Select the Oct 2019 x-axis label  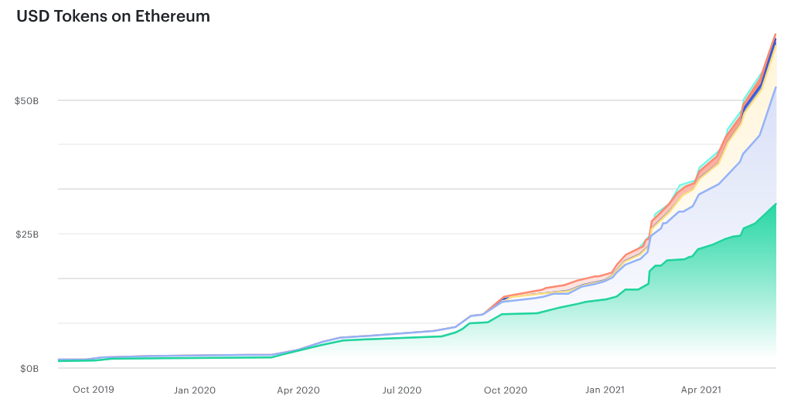[93, 390]
